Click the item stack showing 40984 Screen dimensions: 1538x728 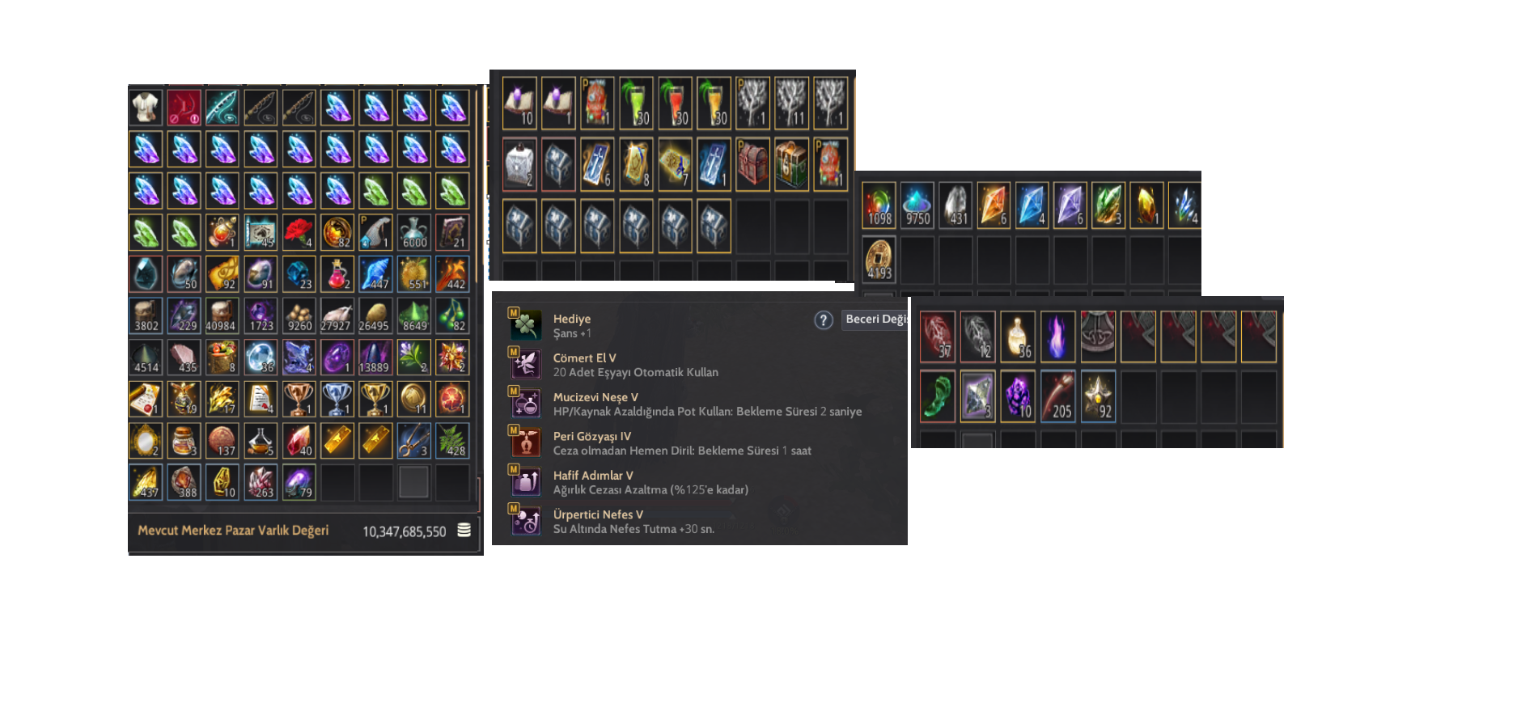(222, 315)
